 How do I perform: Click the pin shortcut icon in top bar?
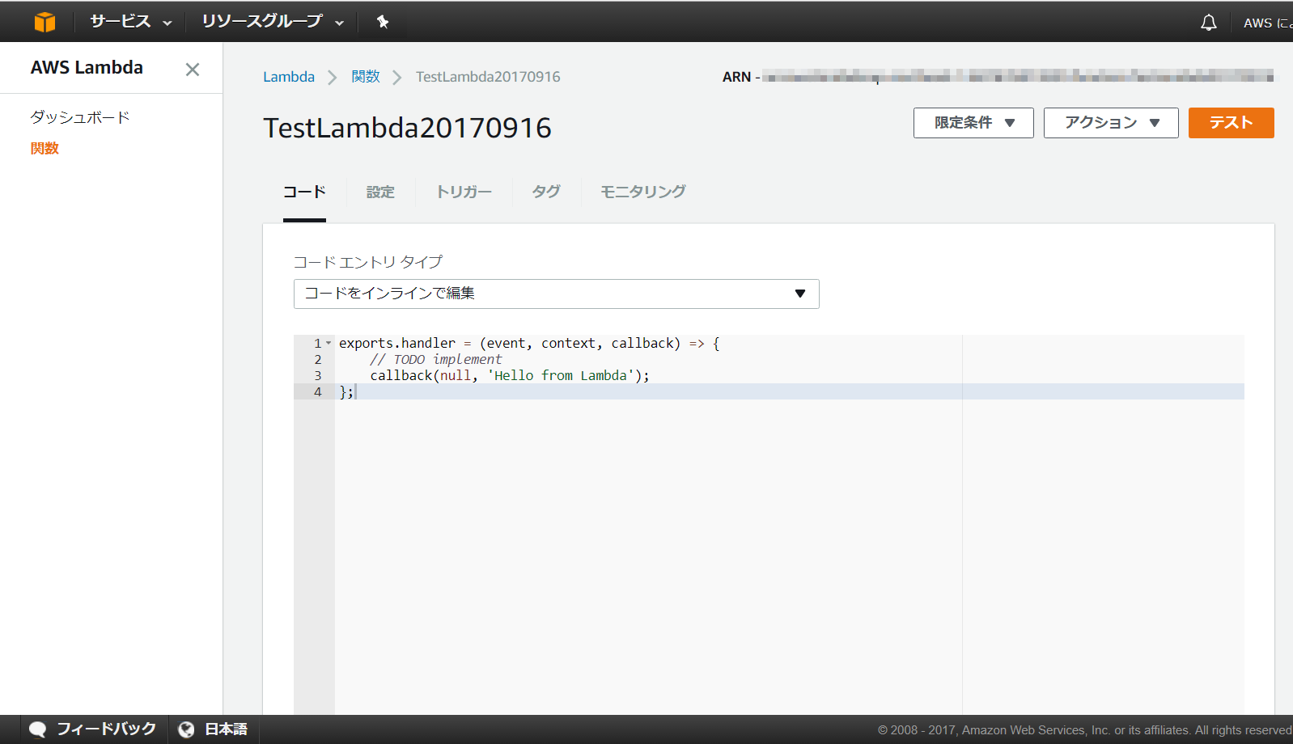click(x=383, y=22)
